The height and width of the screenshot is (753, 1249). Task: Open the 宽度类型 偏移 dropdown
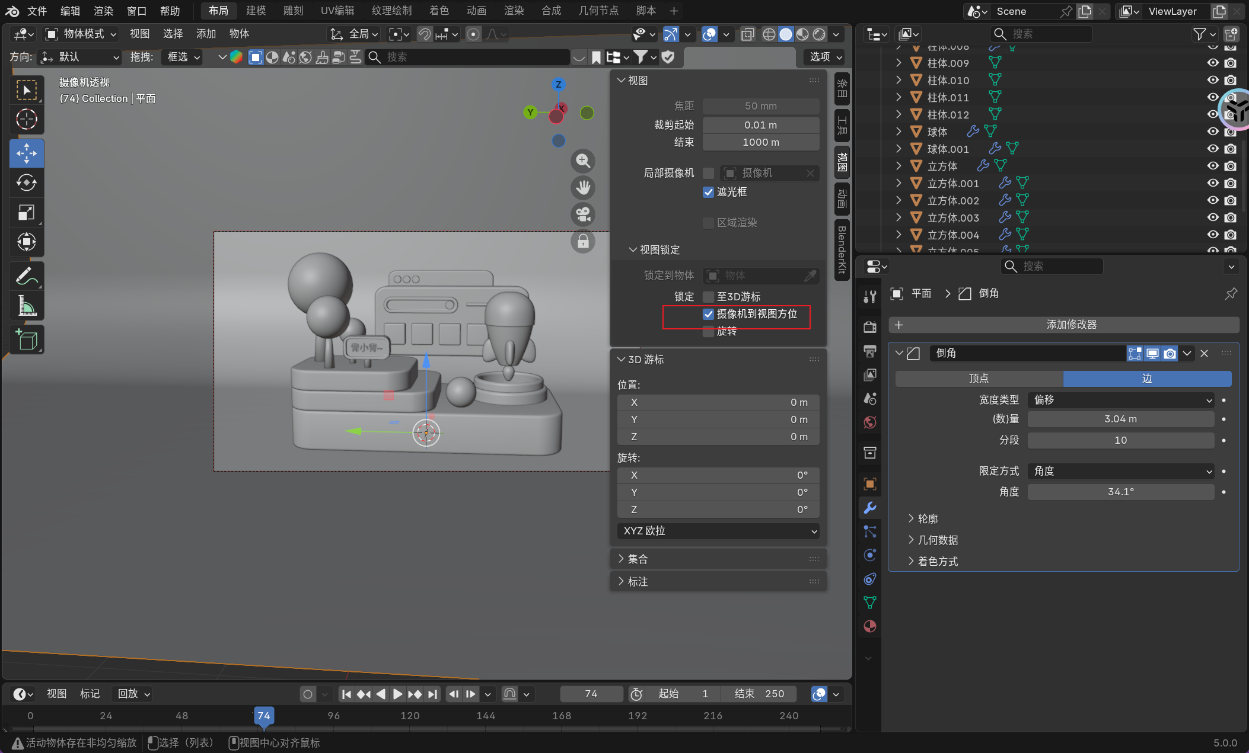click(x=1121, y=400)
